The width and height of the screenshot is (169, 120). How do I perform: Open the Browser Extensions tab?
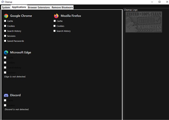coord(39,7)
